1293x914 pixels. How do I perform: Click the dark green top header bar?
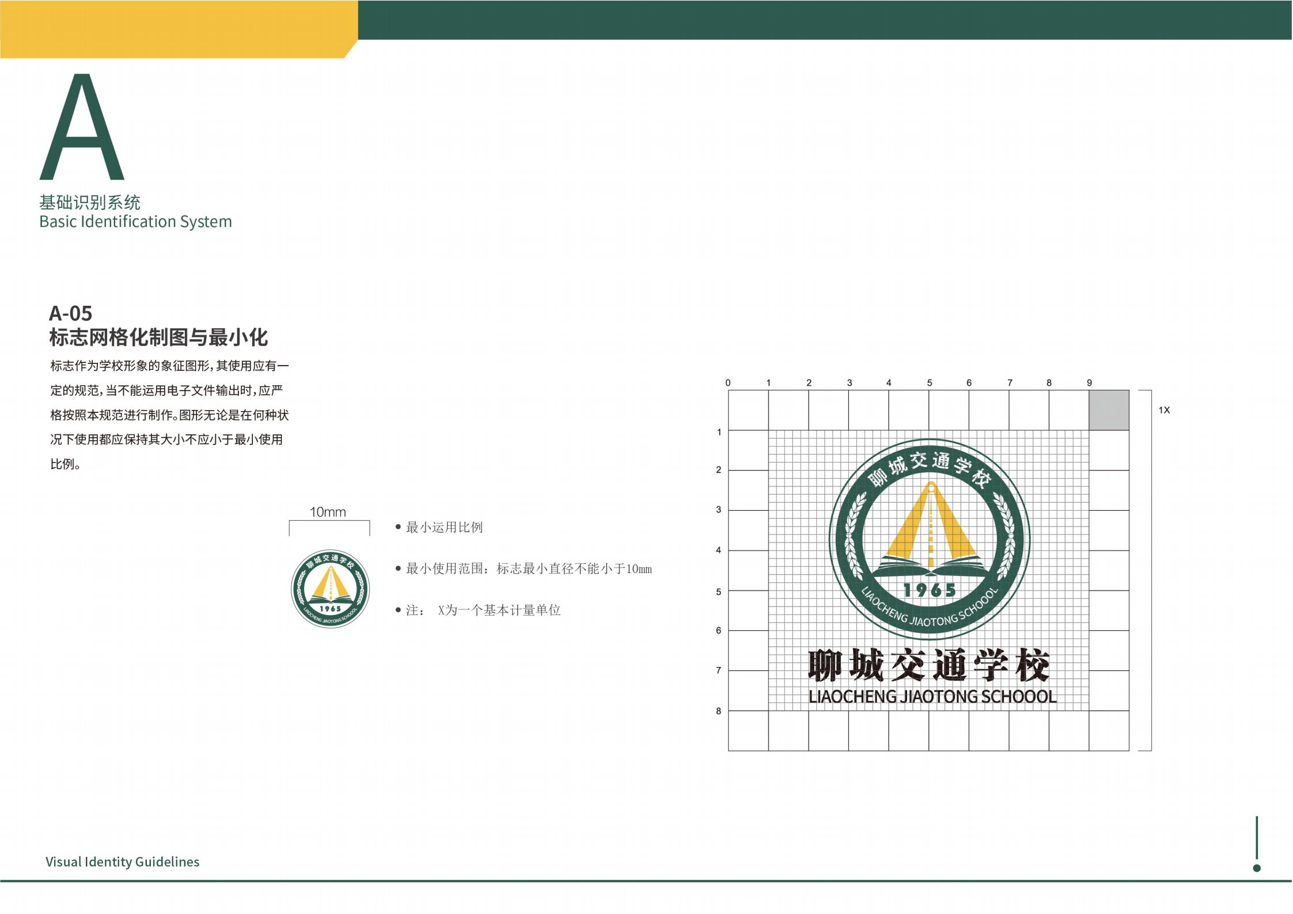coord(824,20)
